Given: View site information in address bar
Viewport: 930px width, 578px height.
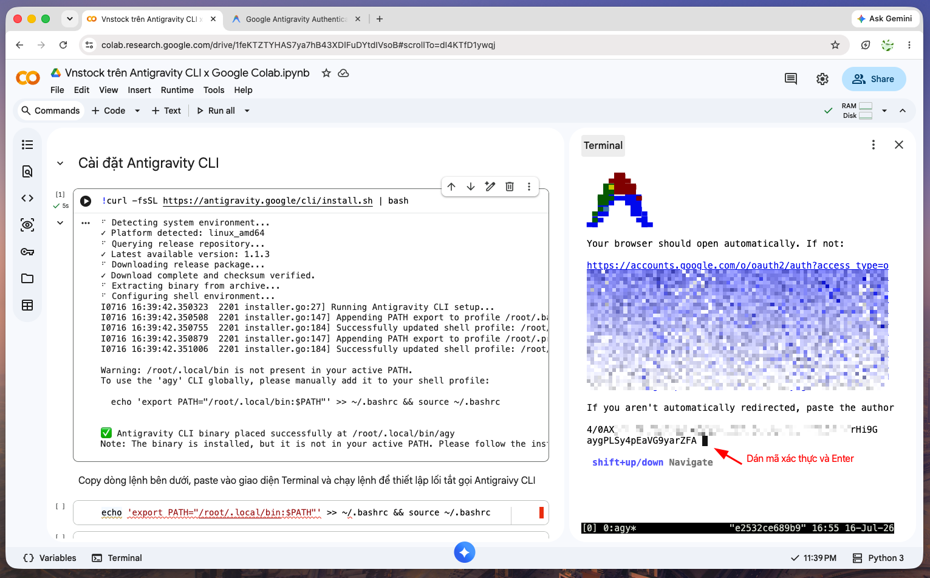Looking at the screenshot, I should [x=90, y=45].
